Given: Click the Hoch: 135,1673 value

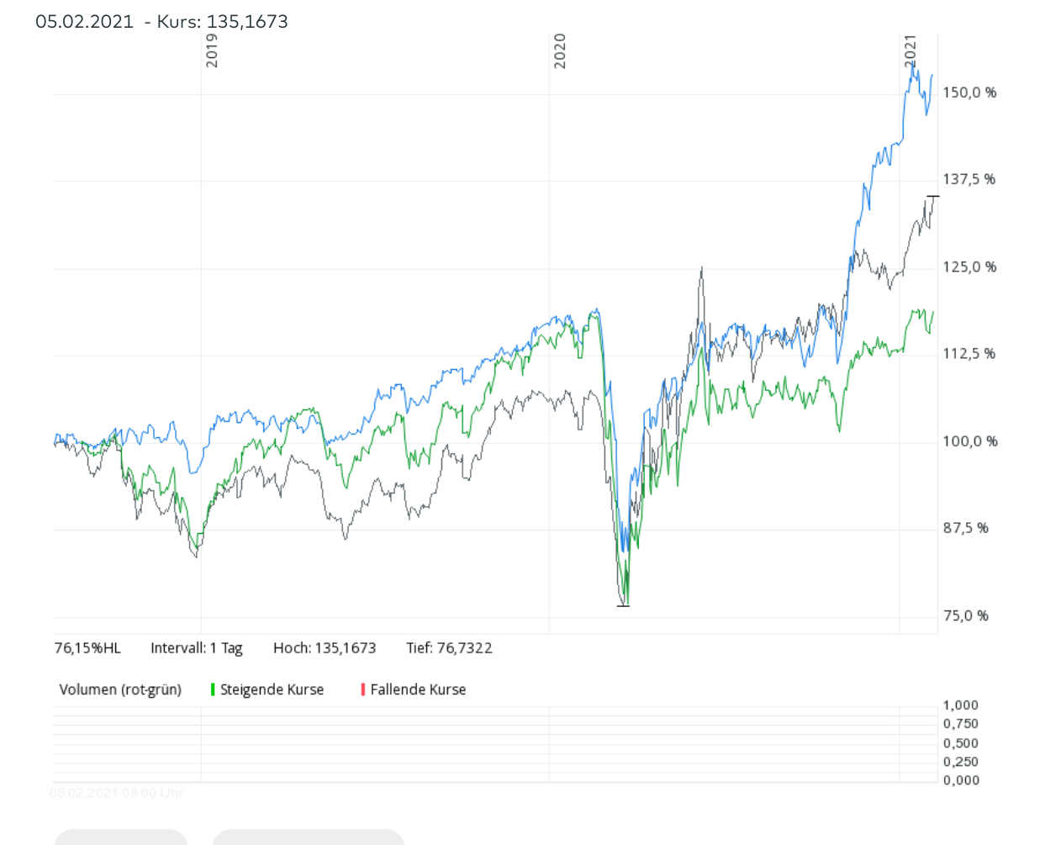Looking at the screenshot, I should pyautogui.click(x=325, y=648).
